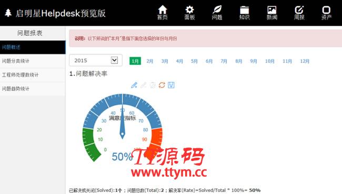The image size is (342, 194).
Task: Open the 周报 edit icon
Action: [299, 13]
